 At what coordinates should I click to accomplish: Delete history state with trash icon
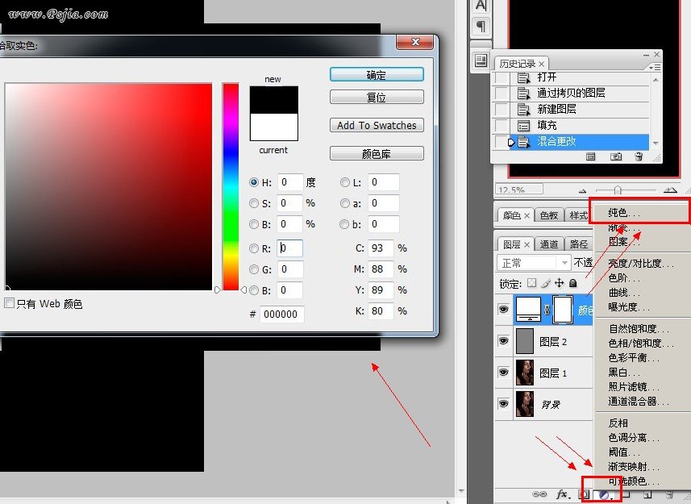pyautogui.click(x=639, y=156)
